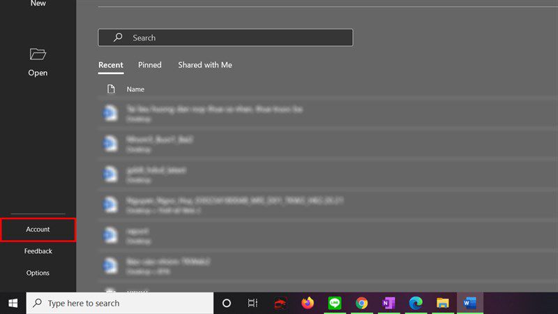
Task: Launch Firefox from the taskbar
Action: [x=308, y=303]
